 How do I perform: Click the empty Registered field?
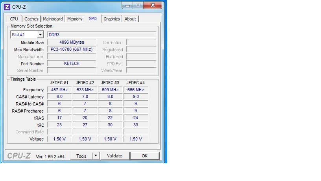tap(141, 49)
